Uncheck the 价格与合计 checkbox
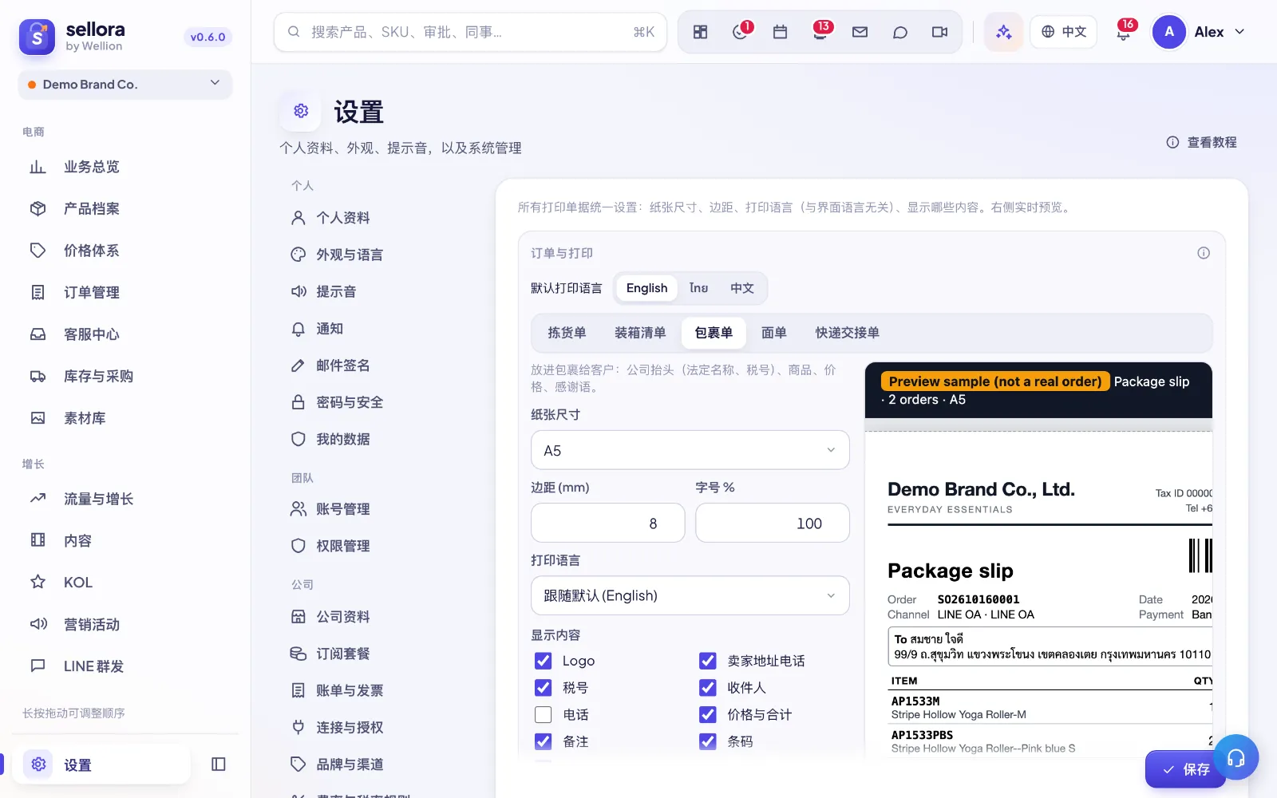 [708, 715]
